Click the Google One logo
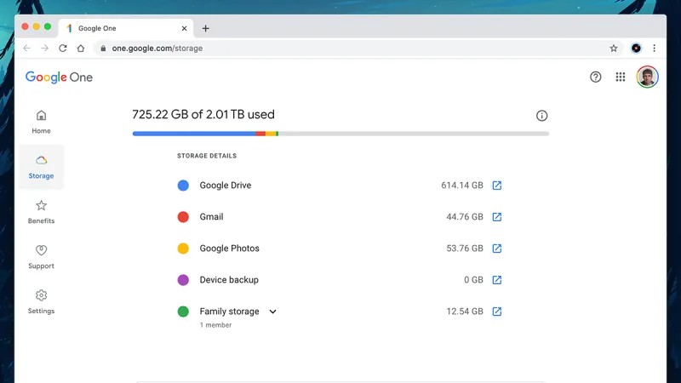Image resolution: width=681 pixels, height=383 pixels. [59, 77]
